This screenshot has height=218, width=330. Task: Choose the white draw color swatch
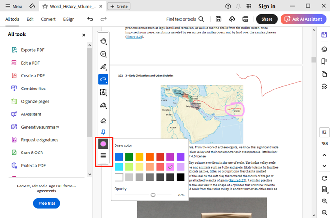tap(119, 177)
